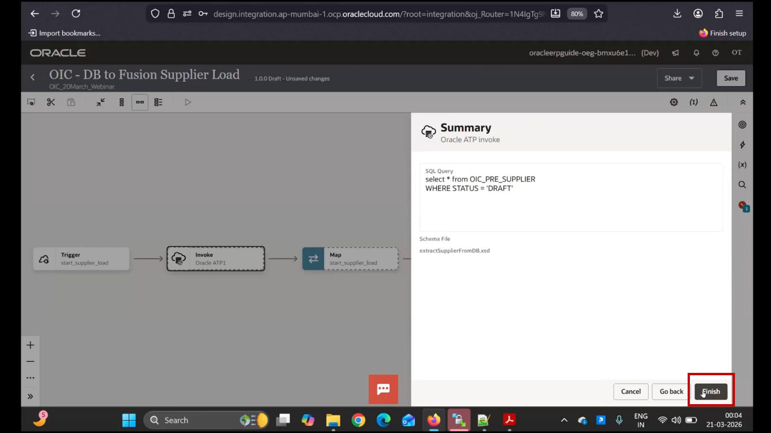Open the red chat assistant button
771x433 pixels.
pos(383,389)
